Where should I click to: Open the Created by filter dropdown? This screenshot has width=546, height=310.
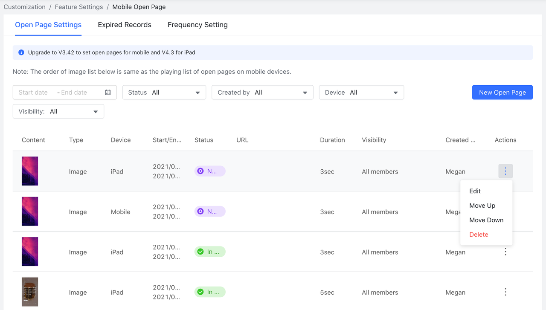click(x=262, y=92)
